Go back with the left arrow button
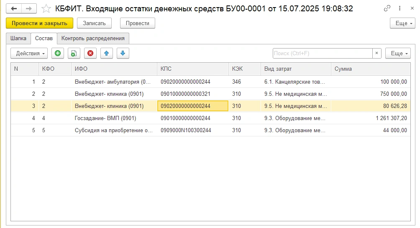The height and width of the screenshot is (228, 420). (14, 9)
